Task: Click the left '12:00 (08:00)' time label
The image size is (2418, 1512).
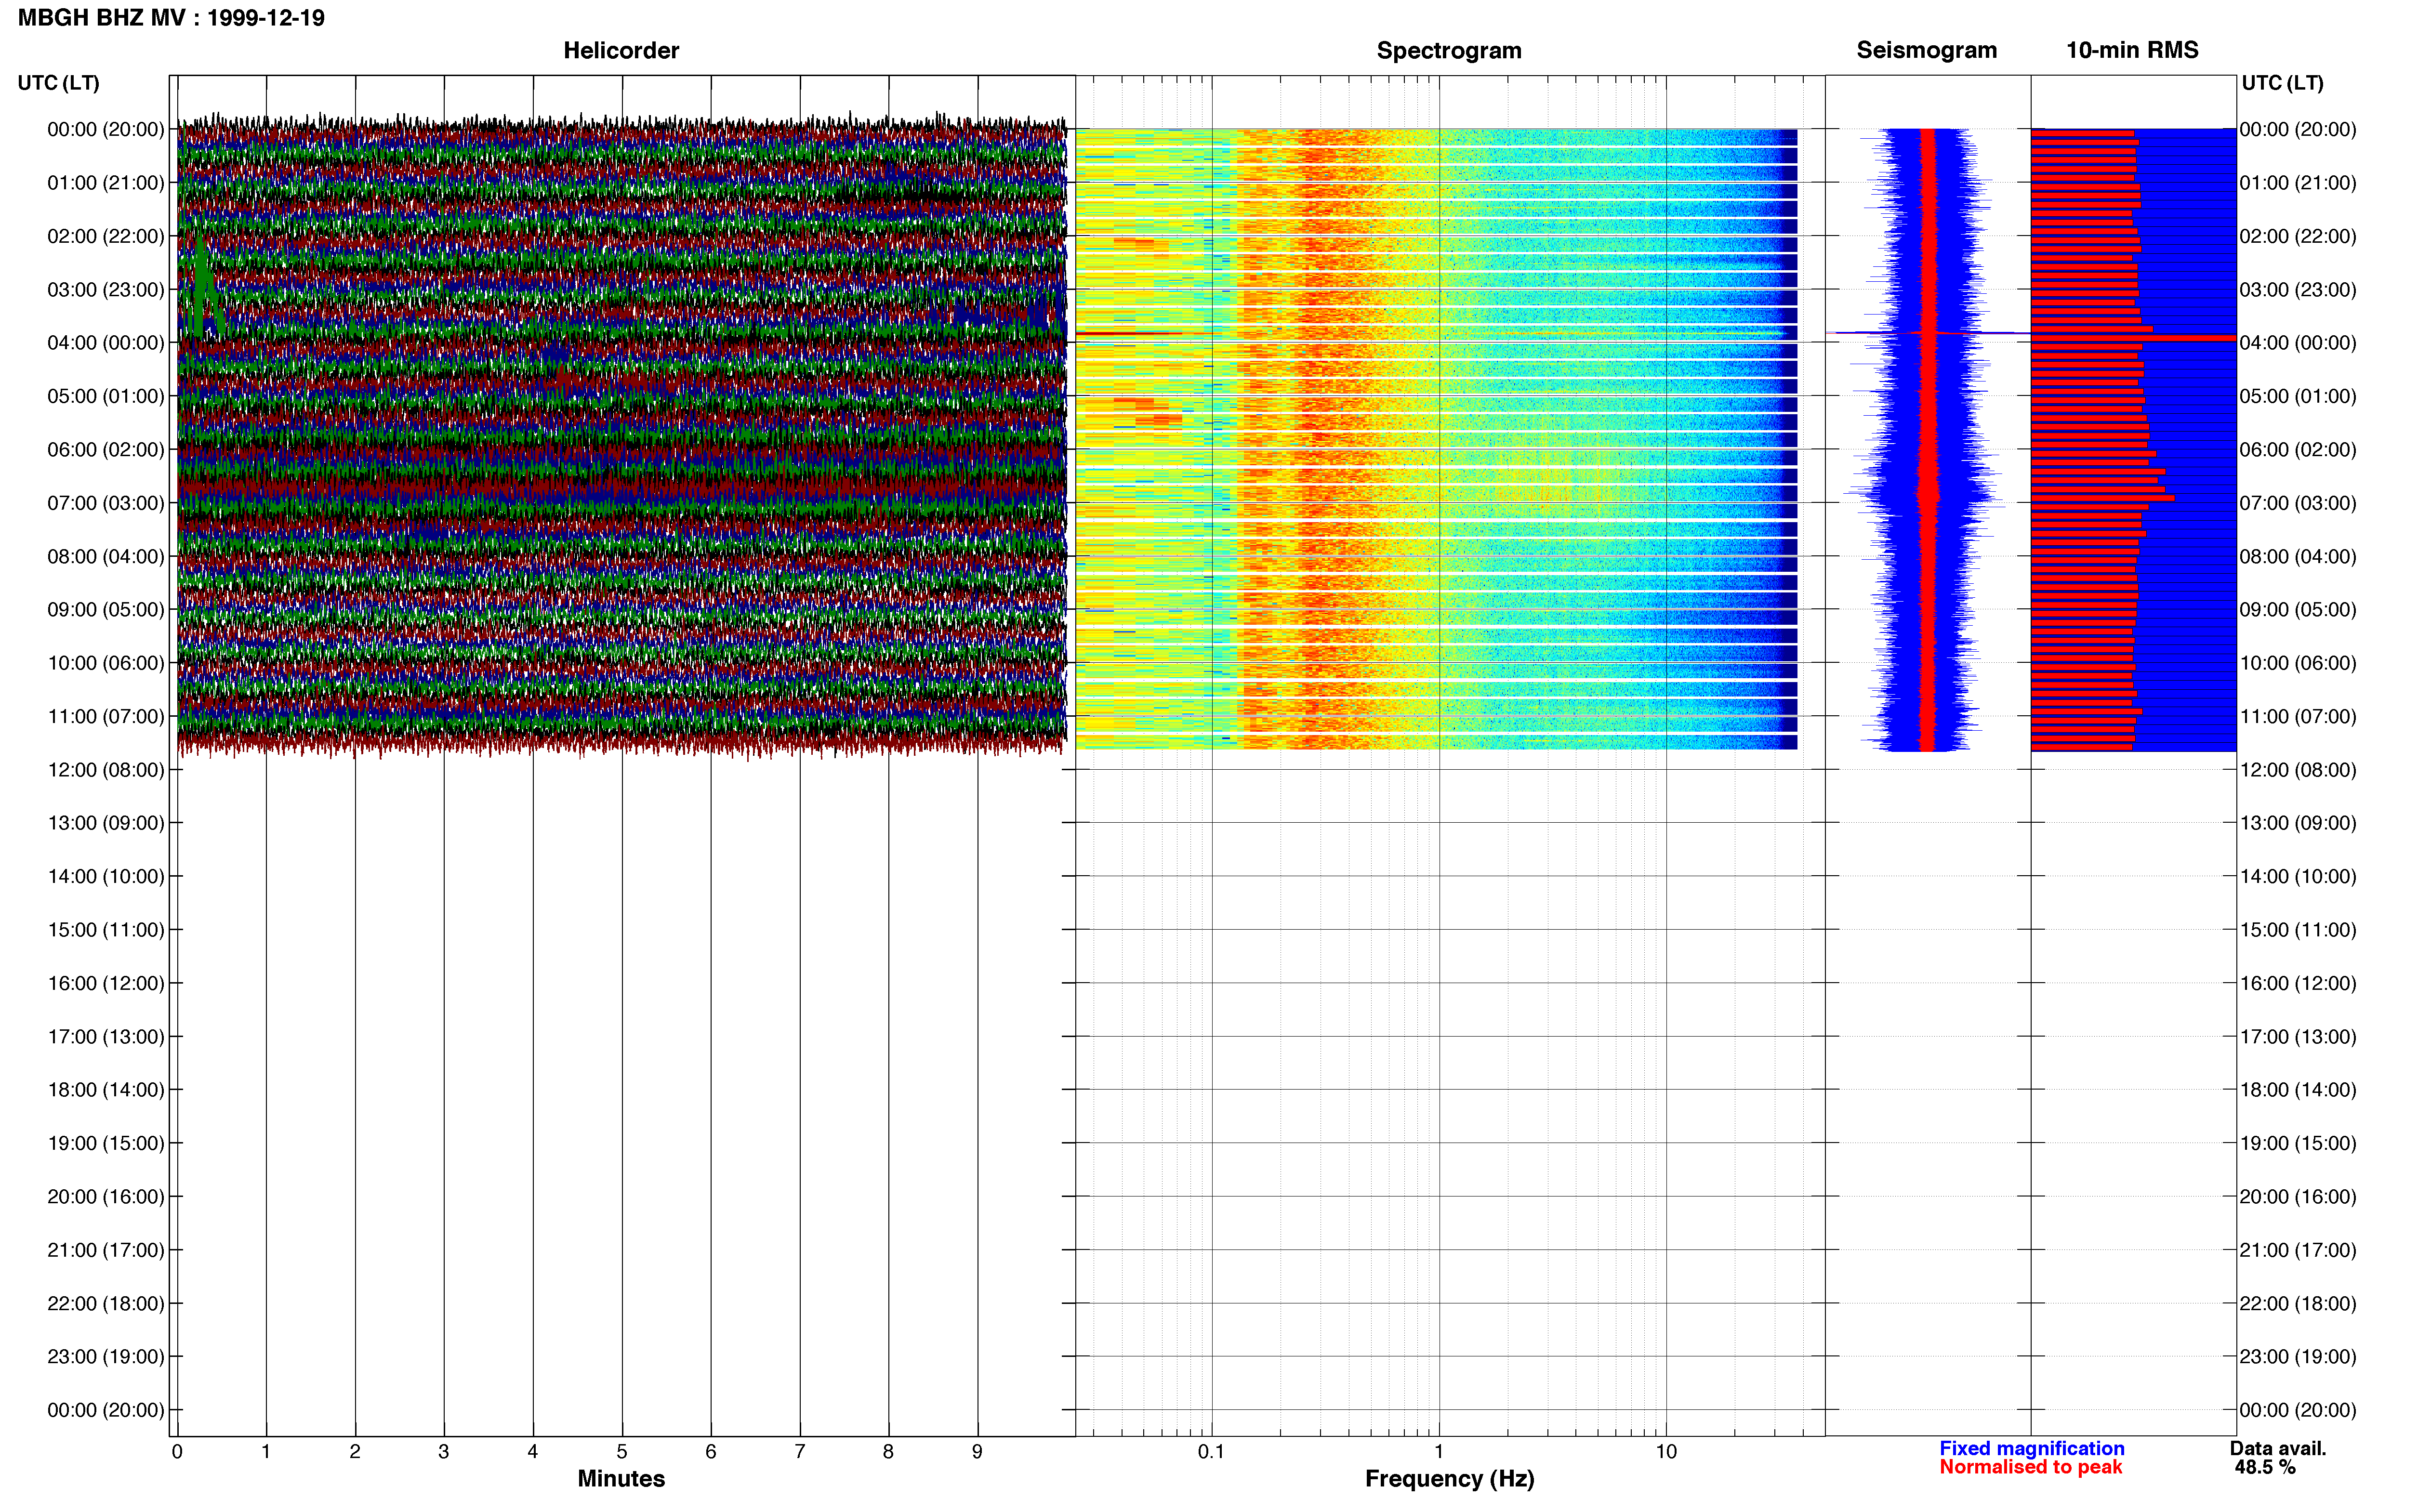Action: click(105, 770)
